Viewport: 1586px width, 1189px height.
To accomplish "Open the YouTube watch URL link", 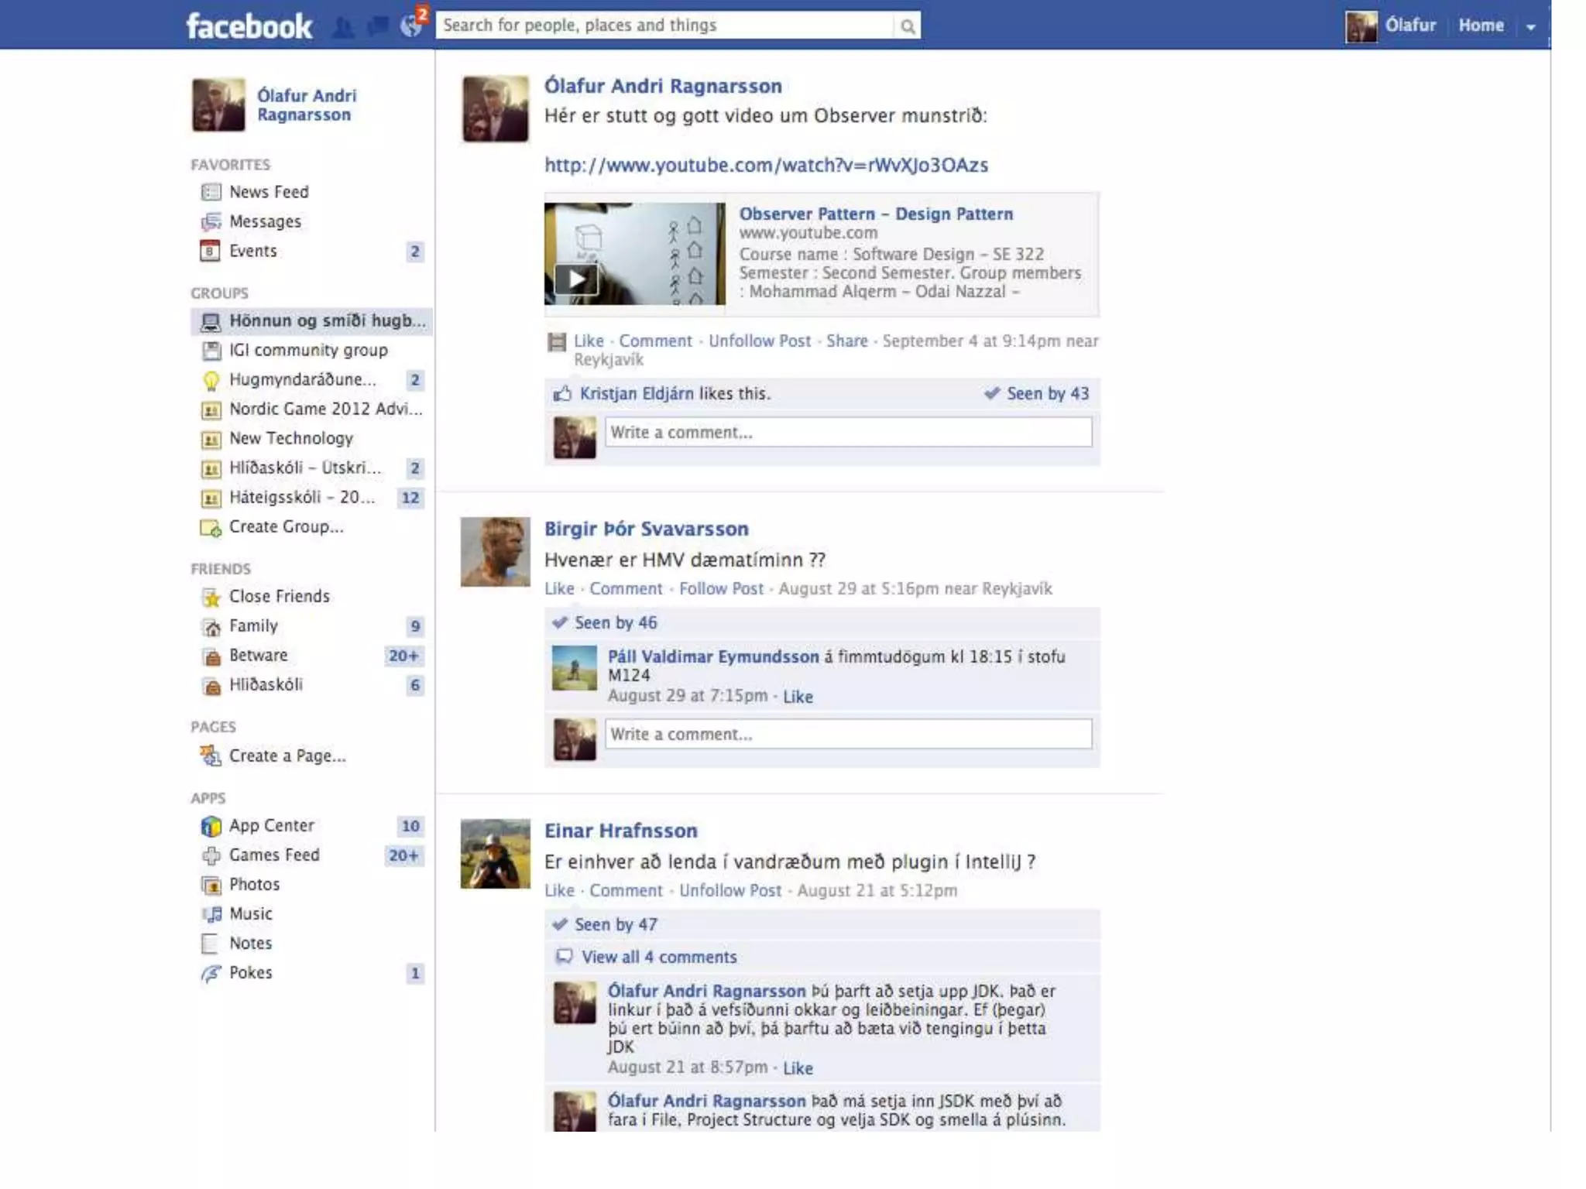I will point(765,166).
